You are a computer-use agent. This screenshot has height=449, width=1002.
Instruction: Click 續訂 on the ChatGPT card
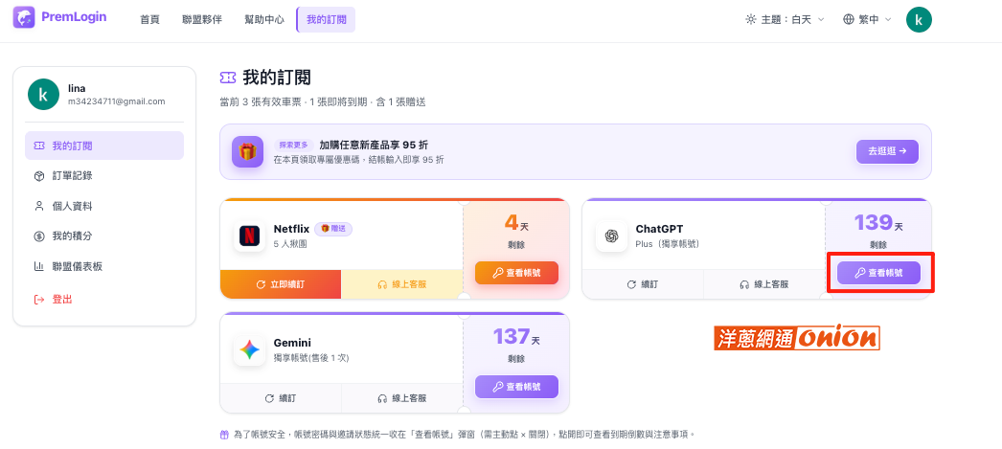click(643, 284)
